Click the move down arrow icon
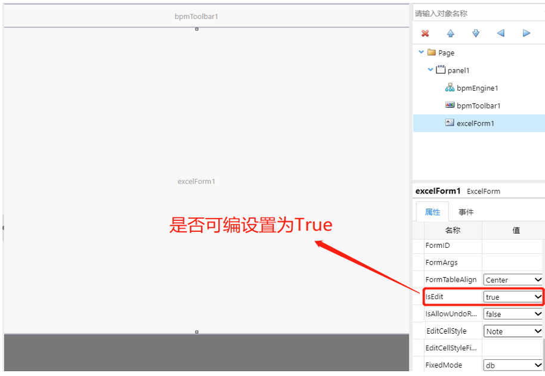 [476, 33]
